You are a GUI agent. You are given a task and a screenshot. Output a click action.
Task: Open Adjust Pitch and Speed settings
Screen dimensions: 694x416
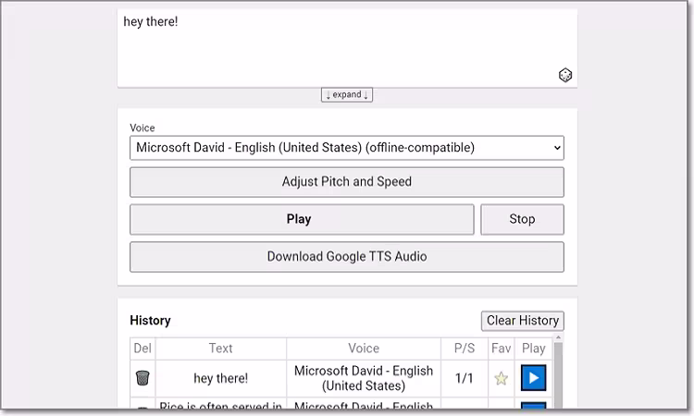346,182
